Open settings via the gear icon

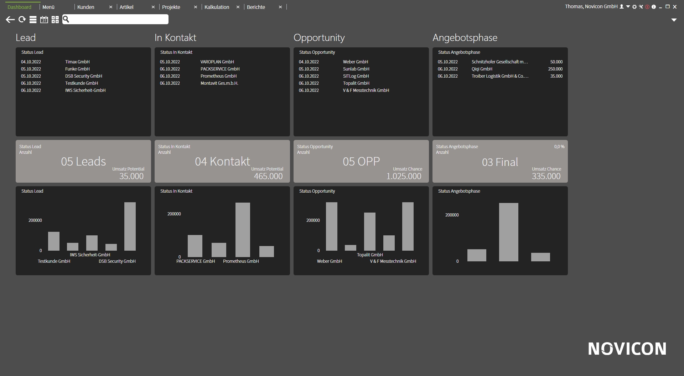634,7
